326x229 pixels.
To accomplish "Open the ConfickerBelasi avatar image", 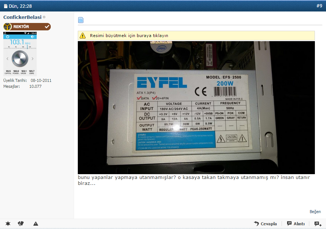I will tap(20, 54).
